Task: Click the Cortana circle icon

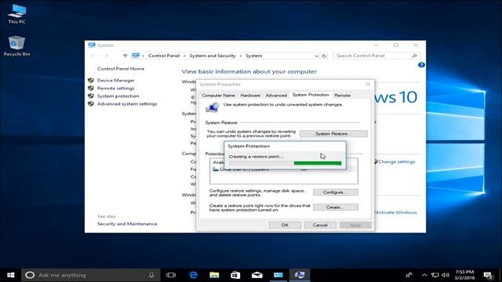Action: click(x=30, y=275)
